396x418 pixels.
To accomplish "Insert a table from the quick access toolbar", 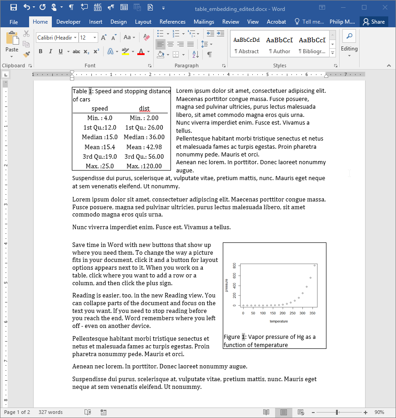I will coord(124,7).
